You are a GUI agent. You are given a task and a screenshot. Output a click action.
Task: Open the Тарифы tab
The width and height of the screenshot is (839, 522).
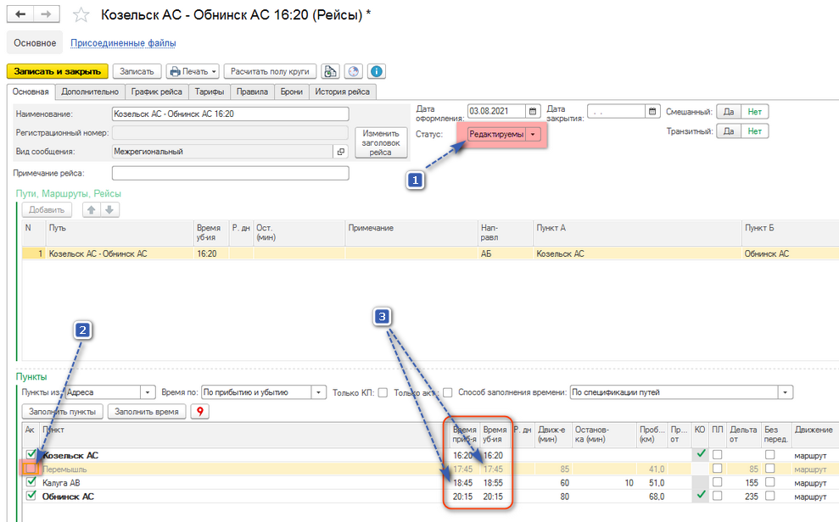point(209,92)
